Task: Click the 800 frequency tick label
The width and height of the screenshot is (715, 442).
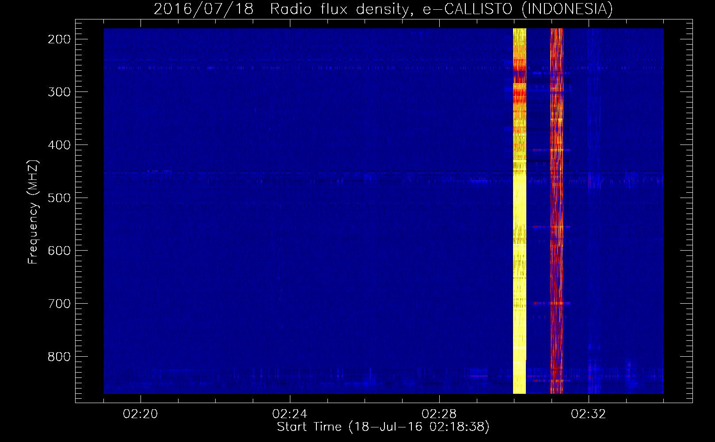Action: 59,356
